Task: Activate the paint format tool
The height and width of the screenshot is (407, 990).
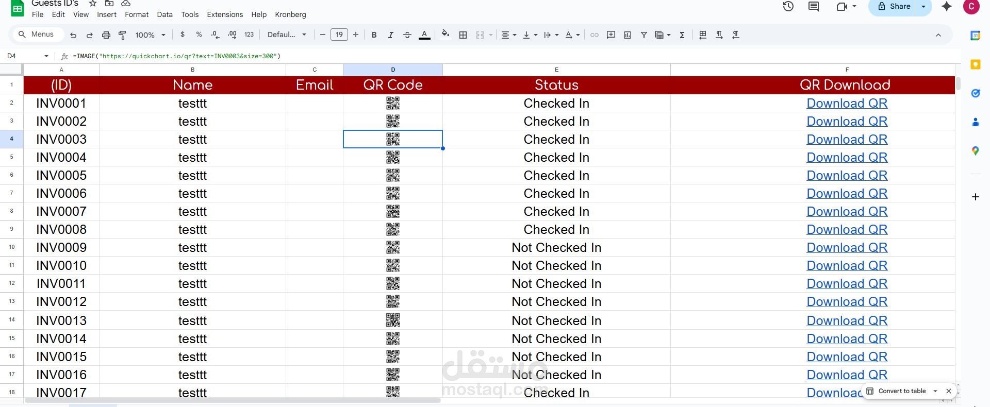Action: pos(123,35)
